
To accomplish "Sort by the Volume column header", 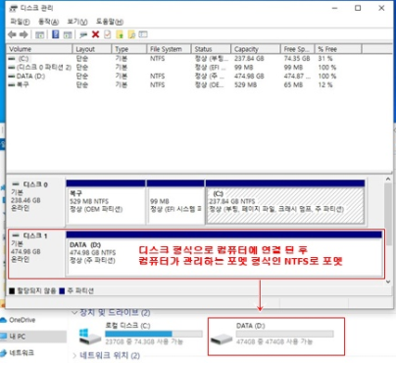I will pos(39,49).
